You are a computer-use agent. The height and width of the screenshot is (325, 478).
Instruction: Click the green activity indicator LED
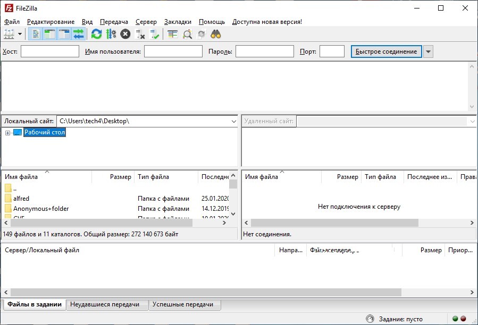click(456, 319)
